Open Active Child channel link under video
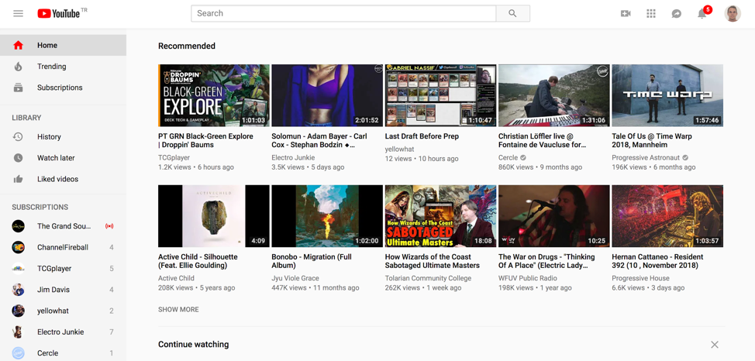Screen dimensions: 755x361 [x=176, y=278]
